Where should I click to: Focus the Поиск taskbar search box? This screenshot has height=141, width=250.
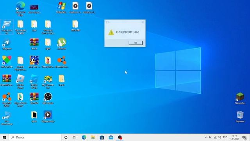point(35,137)
